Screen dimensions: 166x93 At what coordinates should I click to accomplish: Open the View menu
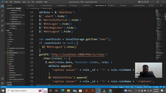[24, 2]
